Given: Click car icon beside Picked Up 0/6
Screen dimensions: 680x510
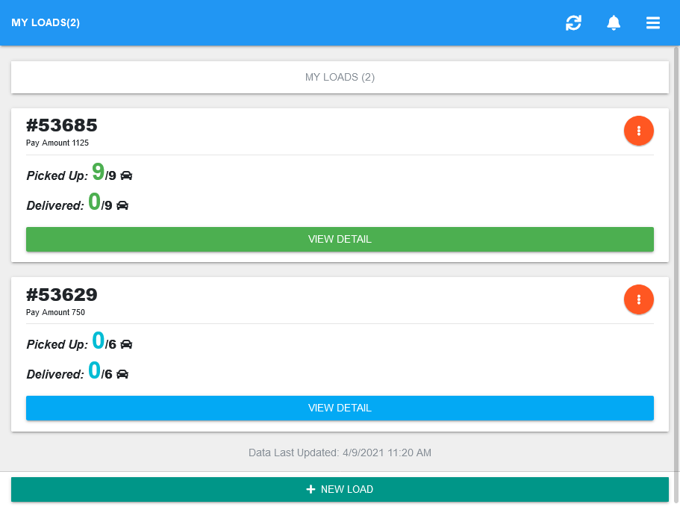Looking at the screenshot, I should (x=126, y=344).
